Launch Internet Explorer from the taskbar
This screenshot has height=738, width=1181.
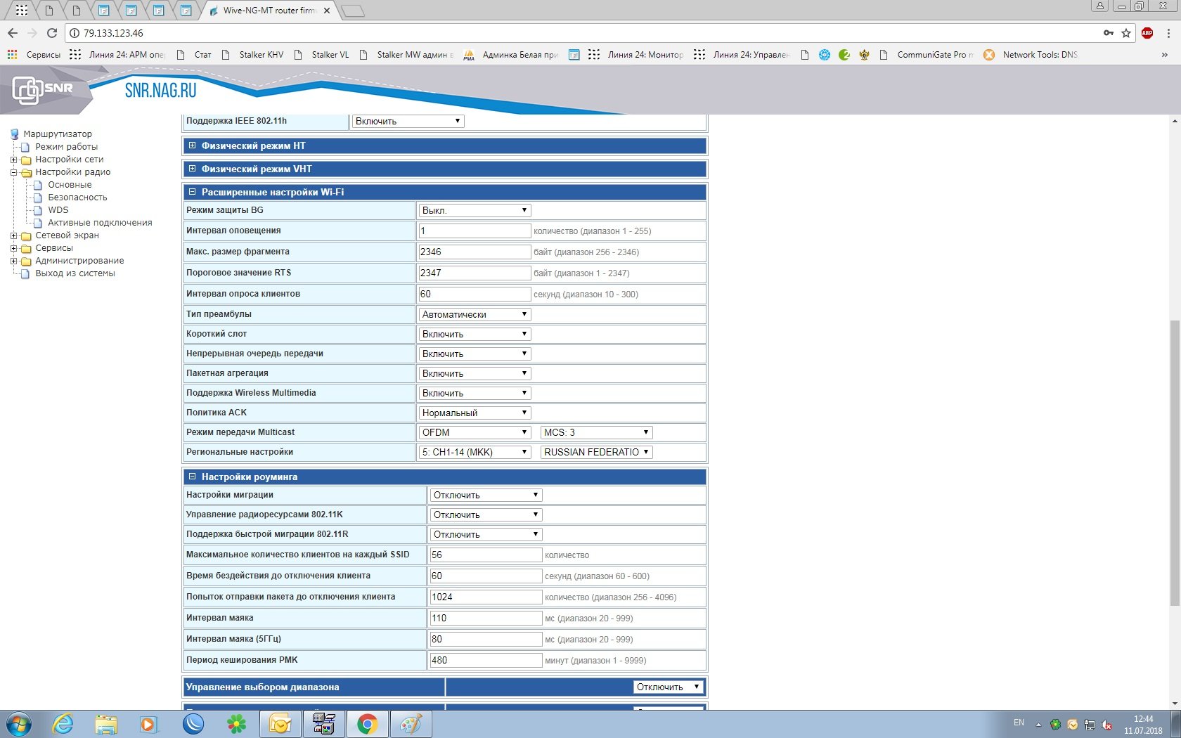[63, 723]
